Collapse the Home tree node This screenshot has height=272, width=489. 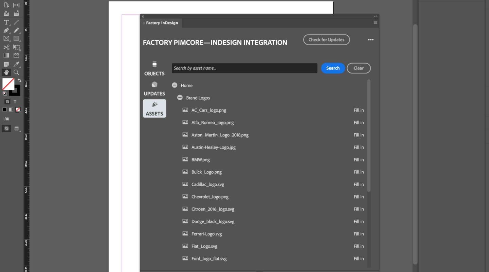175,85
